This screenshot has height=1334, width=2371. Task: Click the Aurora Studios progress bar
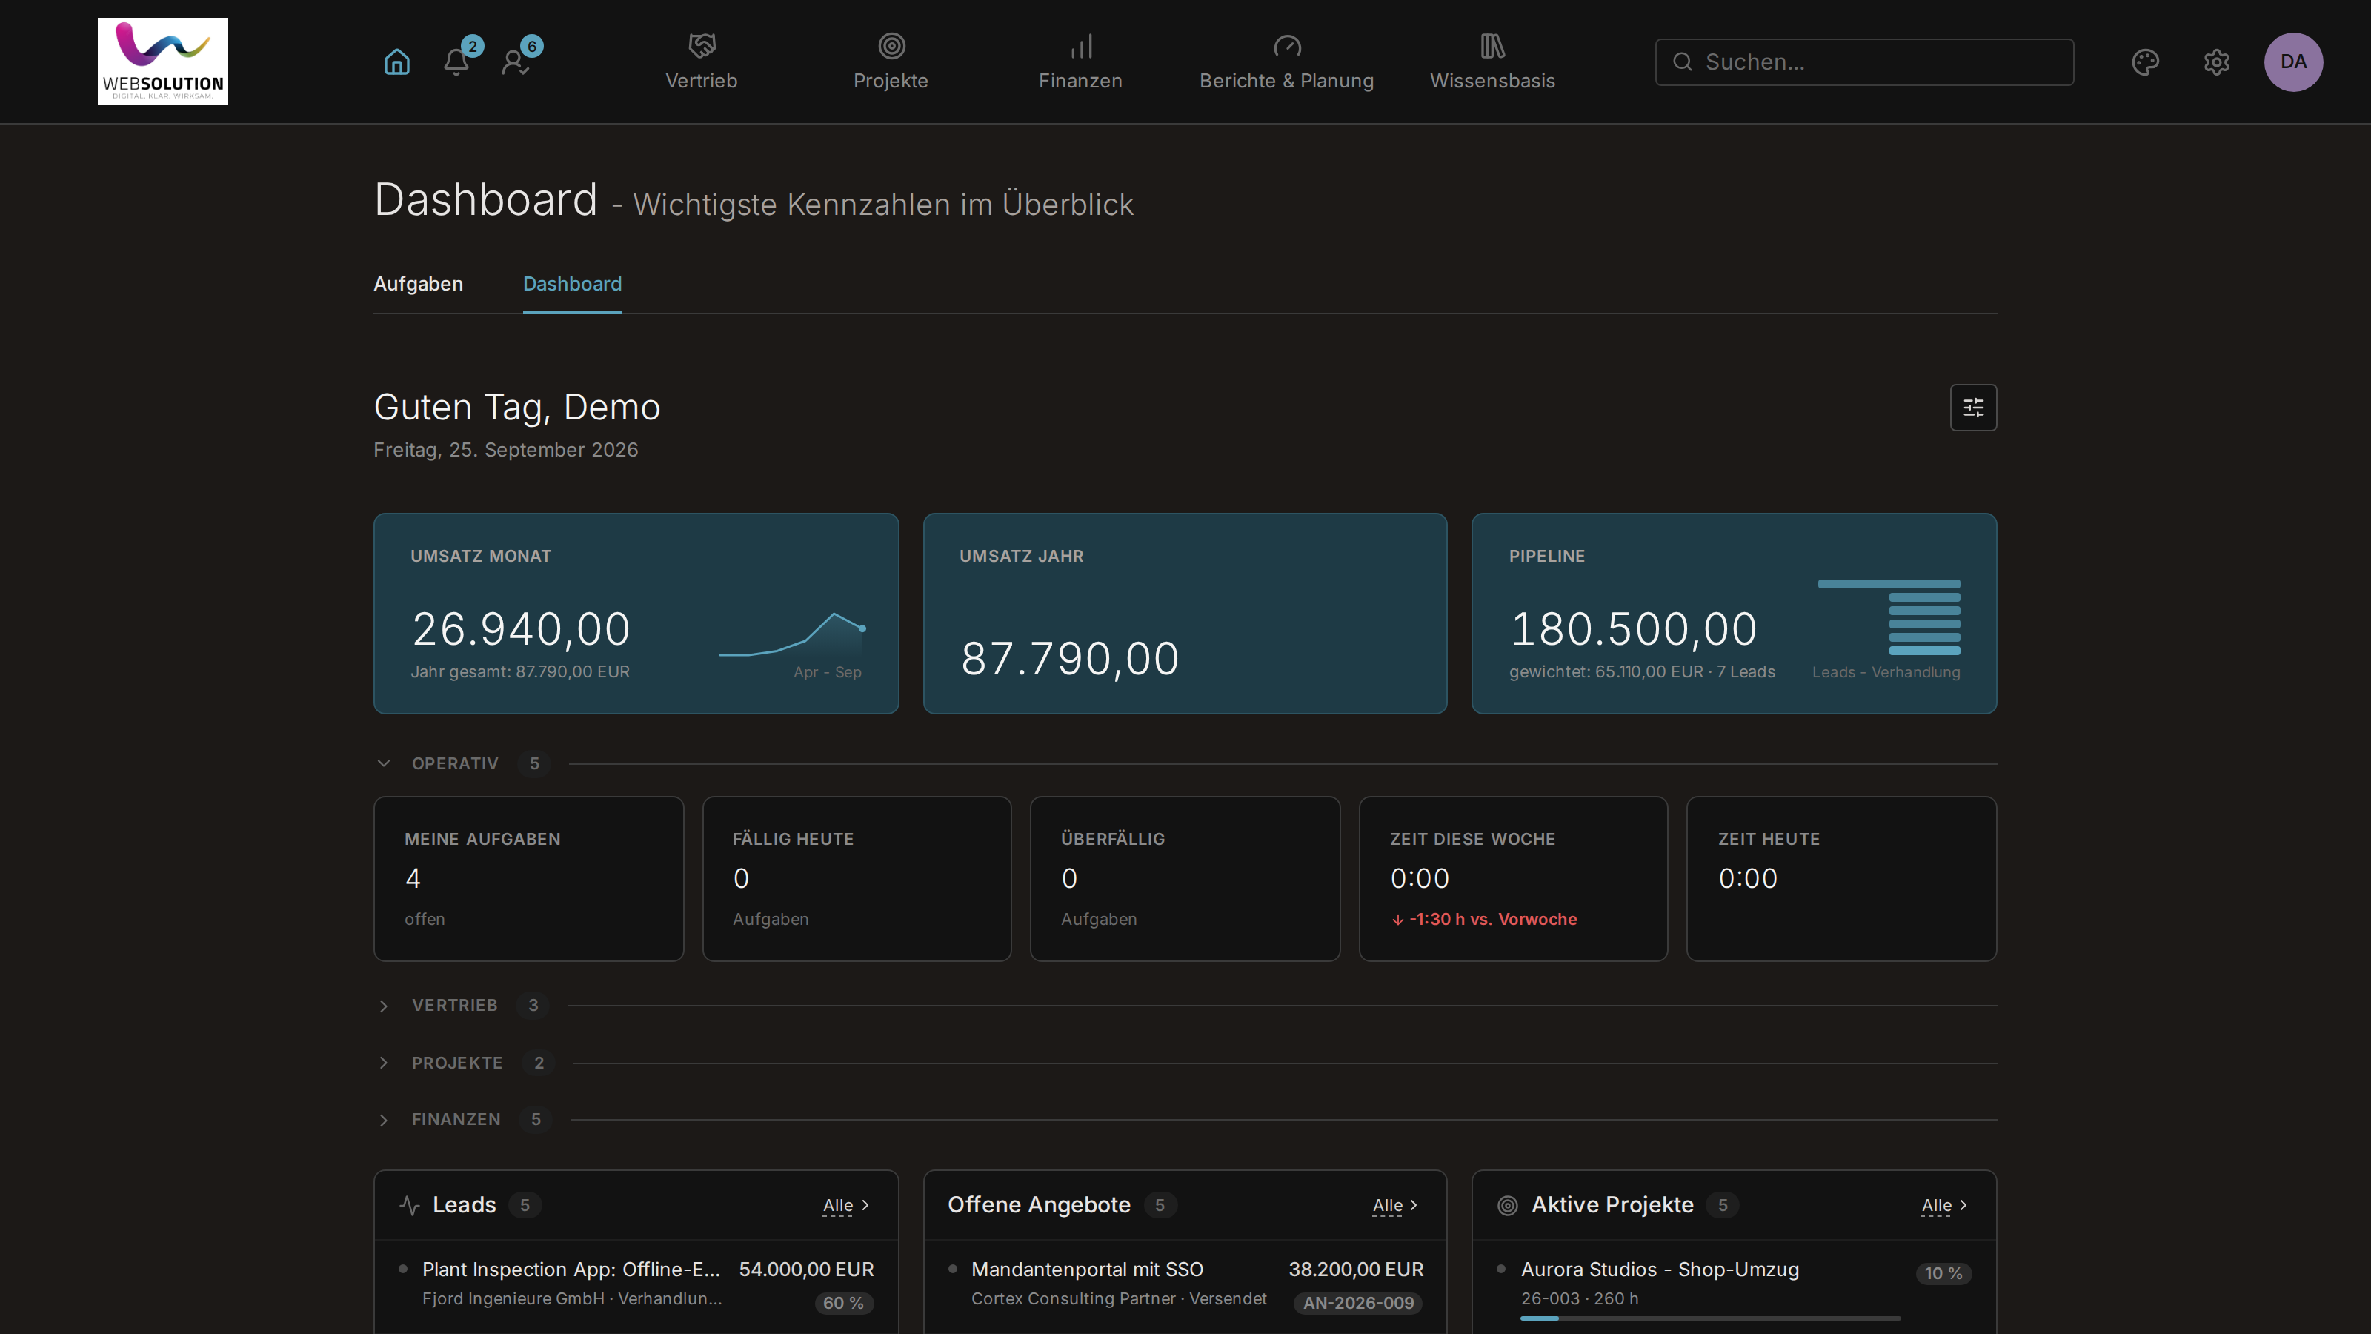pyautogui.click(x=1709, y=1318)
